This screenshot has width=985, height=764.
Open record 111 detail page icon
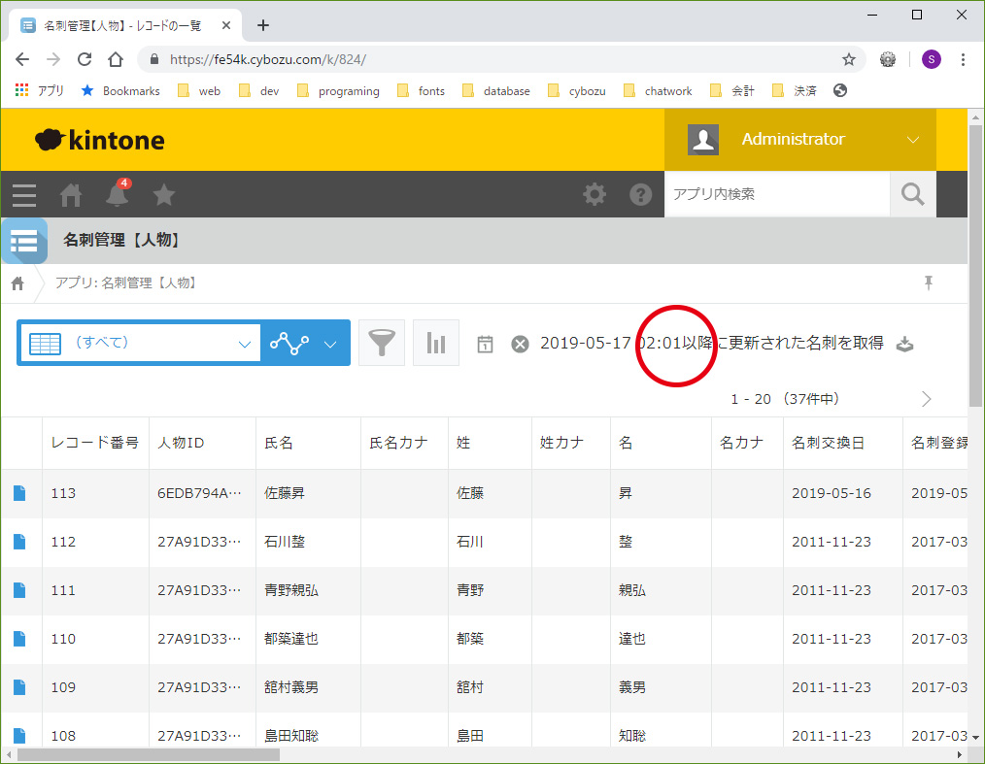click(x=20, y=590)
